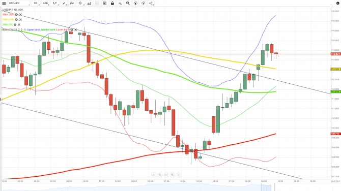Jump to latest bar with bottom button
341x191 pixels.
tap(166, 175)
